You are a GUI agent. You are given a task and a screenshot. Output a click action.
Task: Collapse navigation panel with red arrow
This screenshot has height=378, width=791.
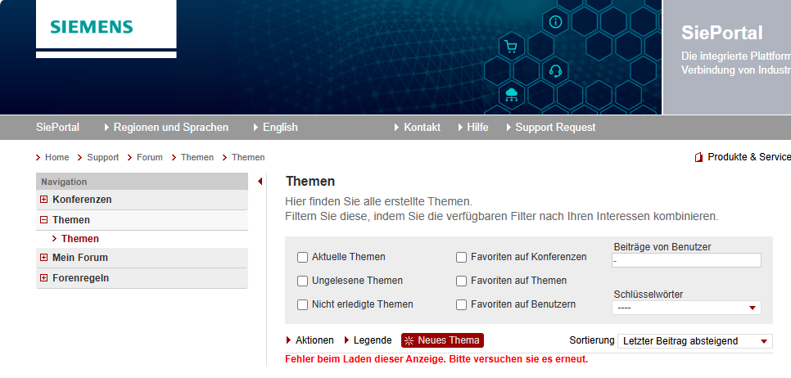(x=260, y=182)
